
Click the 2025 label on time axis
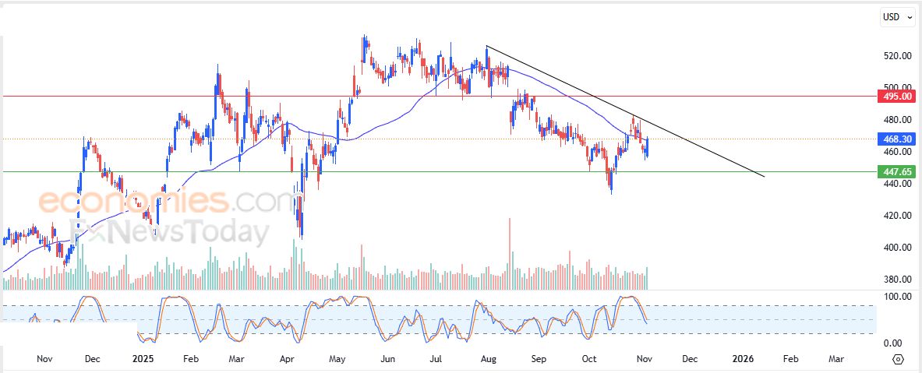pyautogui.click(x=142, y=359)
